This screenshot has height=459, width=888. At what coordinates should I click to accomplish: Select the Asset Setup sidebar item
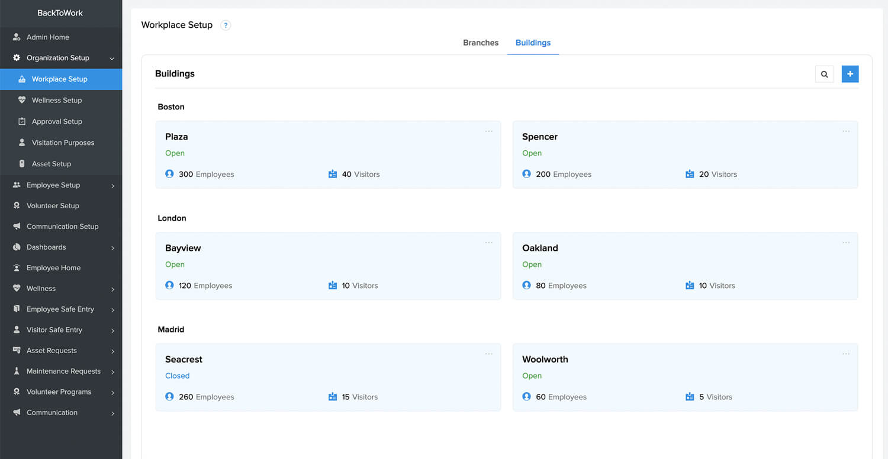coord(52,164)
